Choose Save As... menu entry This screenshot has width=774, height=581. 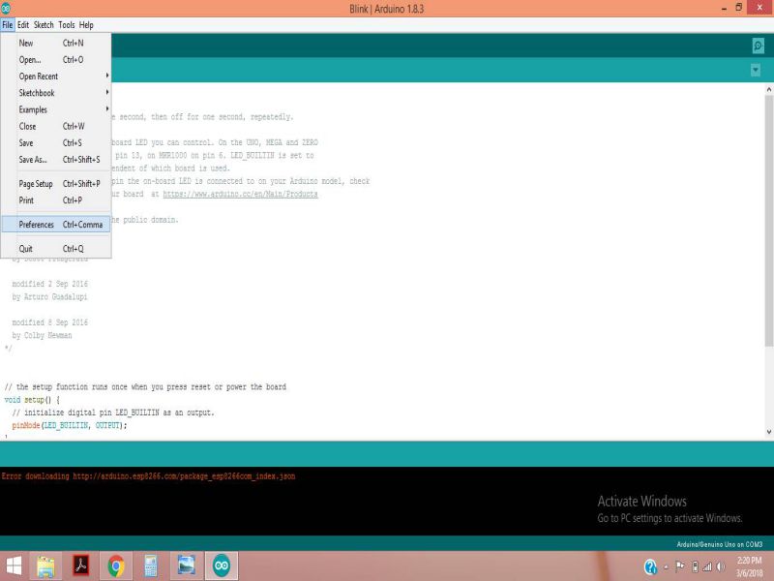(56, 160)
